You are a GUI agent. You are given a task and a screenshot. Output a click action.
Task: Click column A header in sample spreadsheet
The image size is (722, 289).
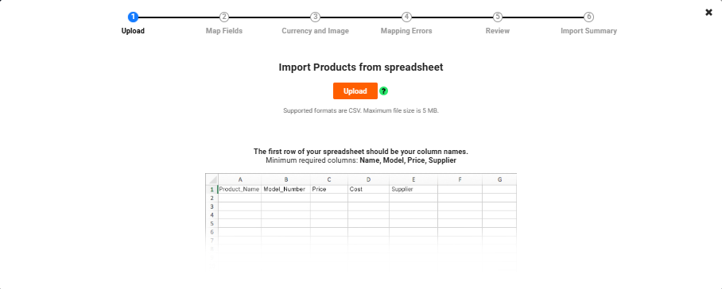tap(239, 179)
